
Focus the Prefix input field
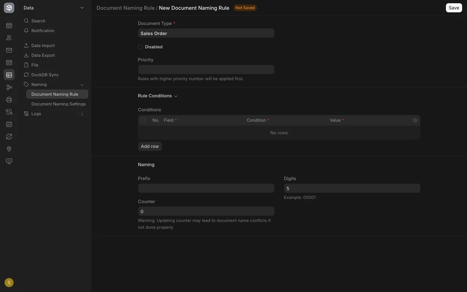point(206,188)
